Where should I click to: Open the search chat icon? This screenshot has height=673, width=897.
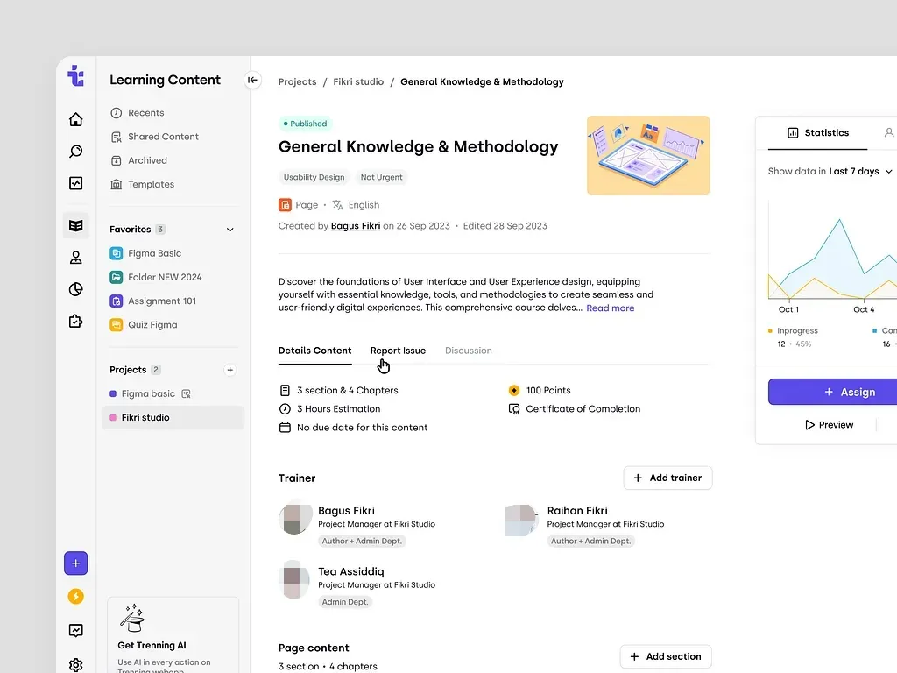75,151
